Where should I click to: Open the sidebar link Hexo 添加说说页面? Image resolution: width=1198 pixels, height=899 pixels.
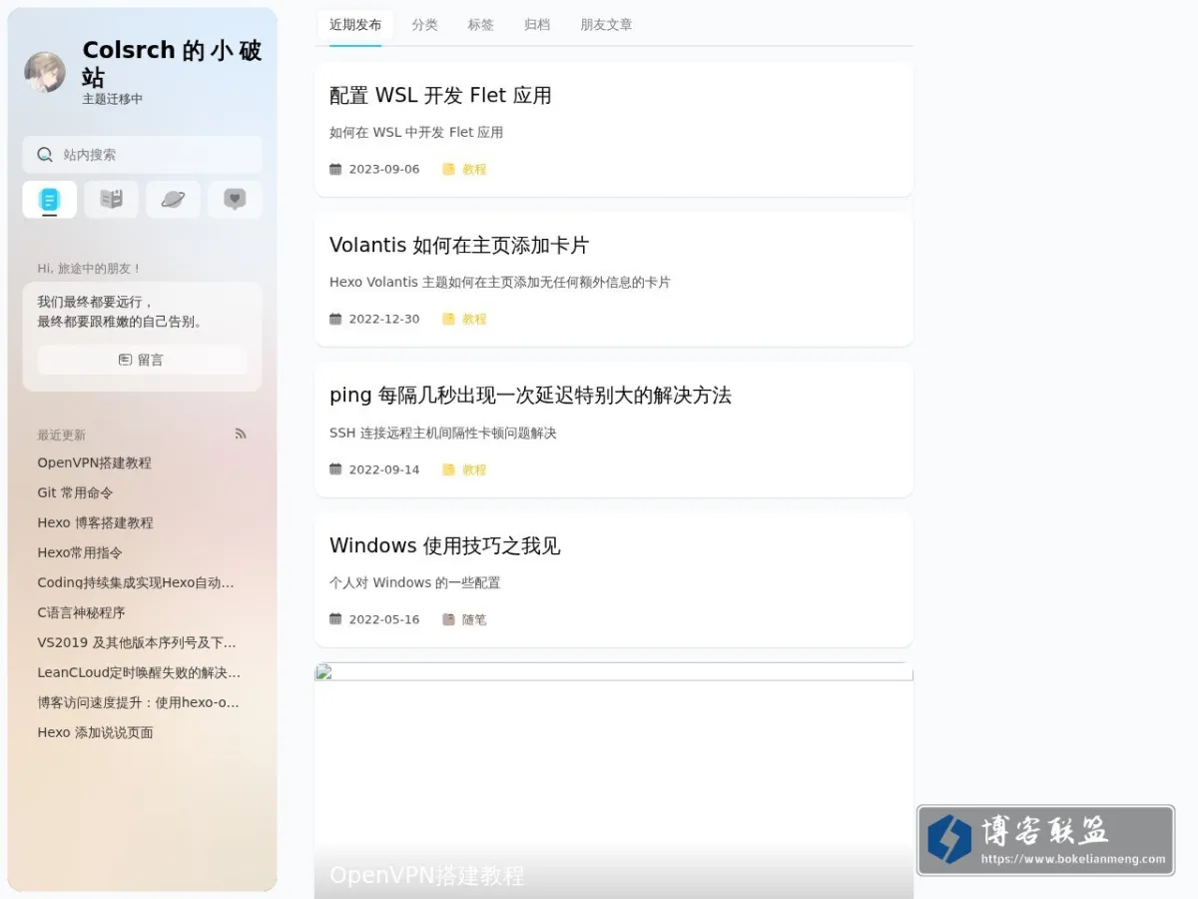tap(96, 732)
